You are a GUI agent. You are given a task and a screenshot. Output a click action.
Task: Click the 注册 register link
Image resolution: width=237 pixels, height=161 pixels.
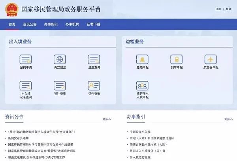point(218,9)
